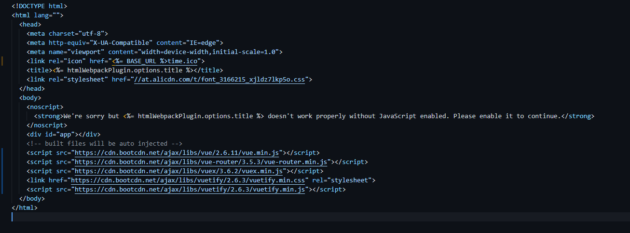The width and height of the screenshot is (630, 233).
Task: Click the opening head tag
Action: pos(30,25)
